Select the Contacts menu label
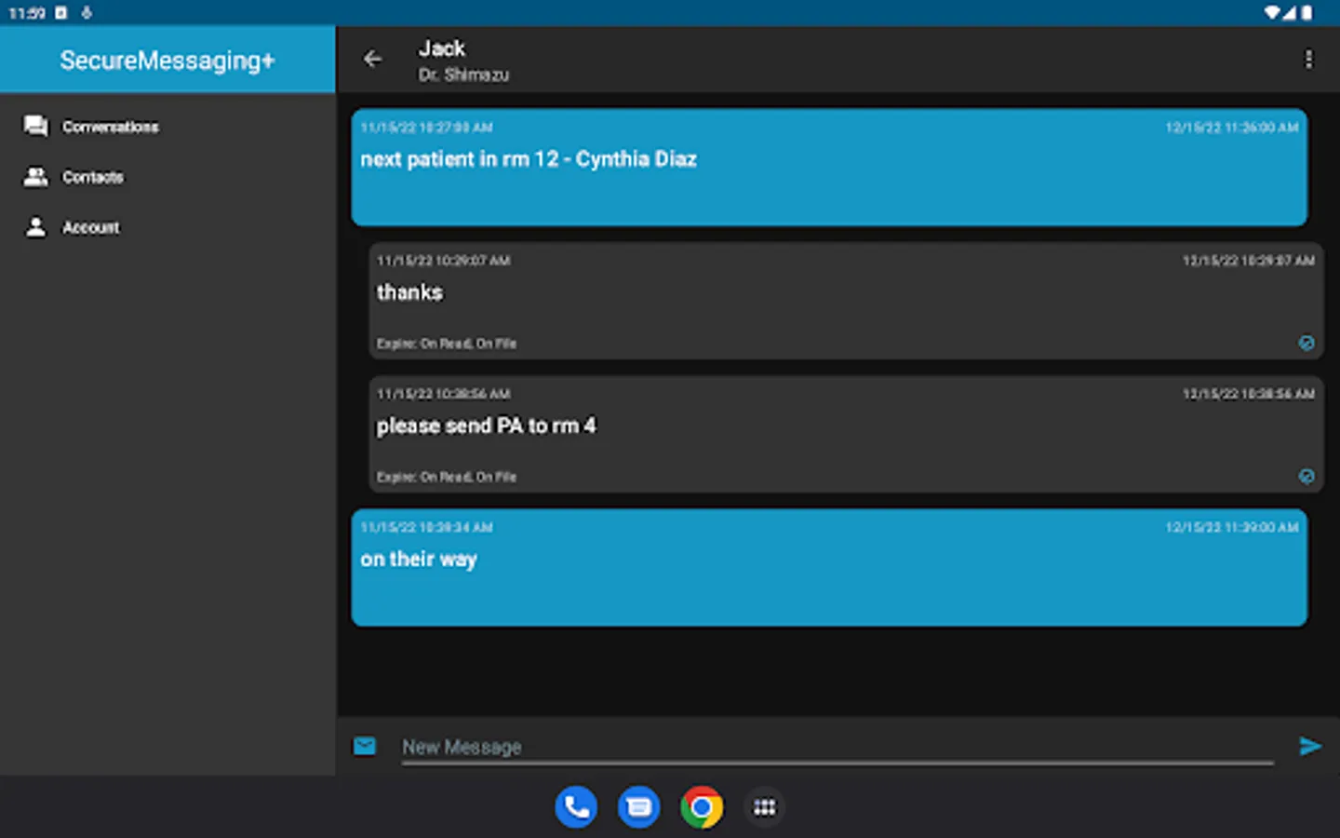Screen dimensions: 1340x838 click(x=93, y=177)
